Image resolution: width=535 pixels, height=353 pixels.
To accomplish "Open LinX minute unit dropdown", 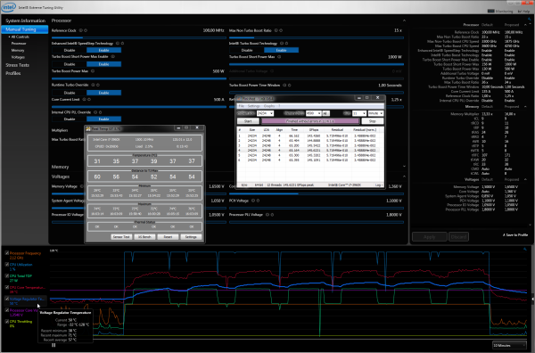I will pyautogui.click(x=375, y=113).
